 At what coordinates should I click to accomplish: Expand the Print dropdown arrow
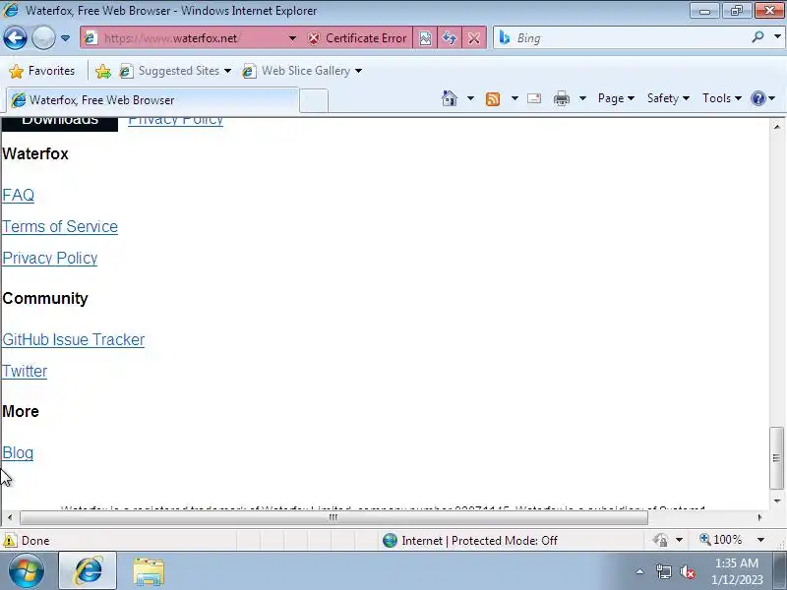pyautogui.click(x=582, y=98)
